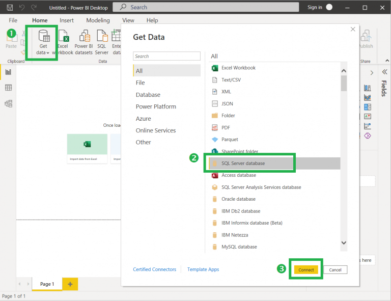This screenshot has height=301, width=391.
Task: Click the SQL Server ribbon icon
Action: pyautogui.click(x=102, y=42)
